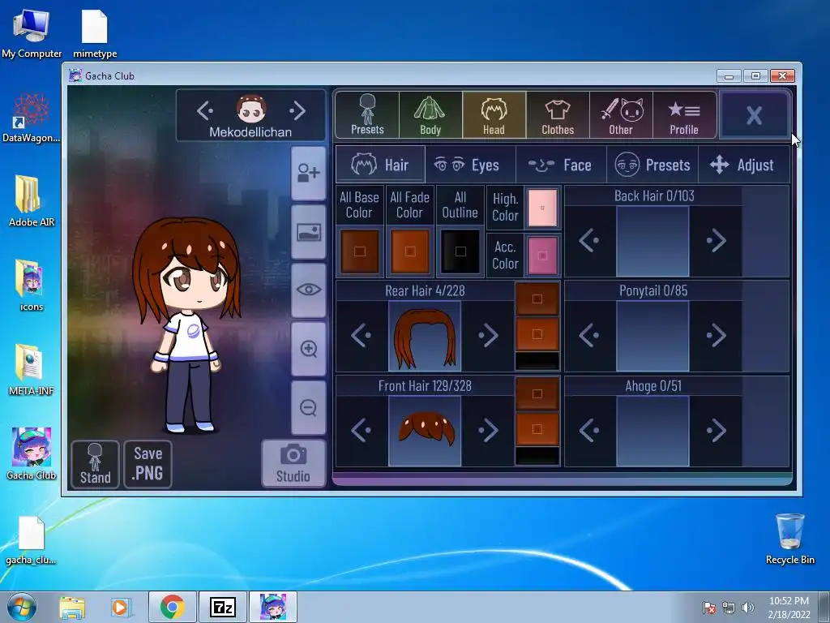Switch to next character slot
This screenshot has width=830, height=623.
297,110
